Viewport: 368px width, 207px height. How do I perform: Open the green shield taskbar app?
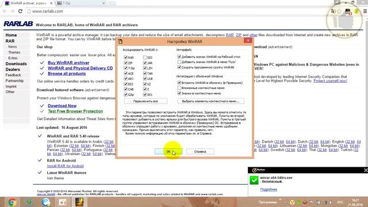point(29,202)
